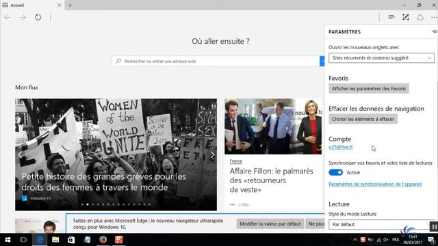Open Task View in the taskbar

tap(23, 240)
